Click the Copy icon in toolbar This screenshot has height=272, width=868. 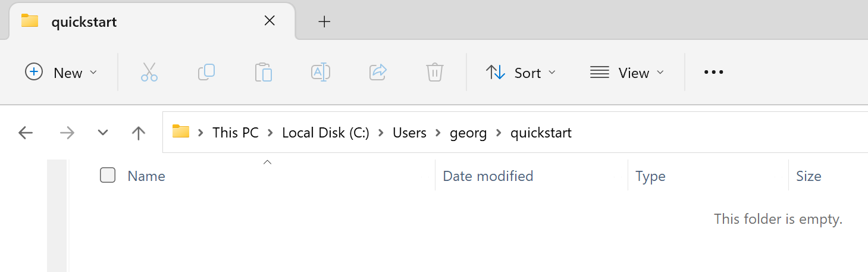tap(206, 73)
